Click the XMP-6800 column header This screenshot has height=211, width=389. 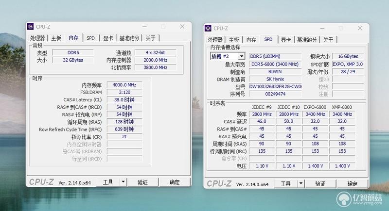pyautogui.click(x=342, y=107)
